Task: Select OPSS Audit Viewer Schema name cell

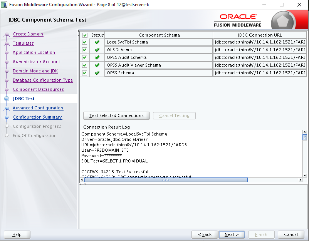Action: click(x=159, y=65)
